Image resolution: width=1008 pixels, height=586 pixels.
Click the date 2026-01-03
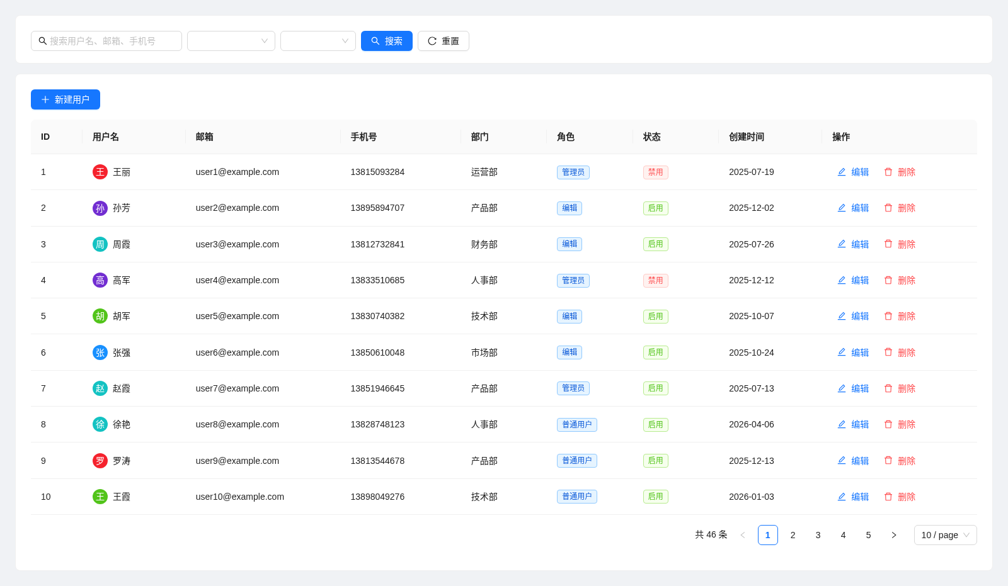[752, 497]
